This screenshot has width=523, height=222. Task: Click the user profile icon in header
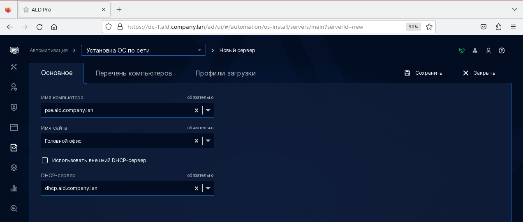click(x=488, y=50)
